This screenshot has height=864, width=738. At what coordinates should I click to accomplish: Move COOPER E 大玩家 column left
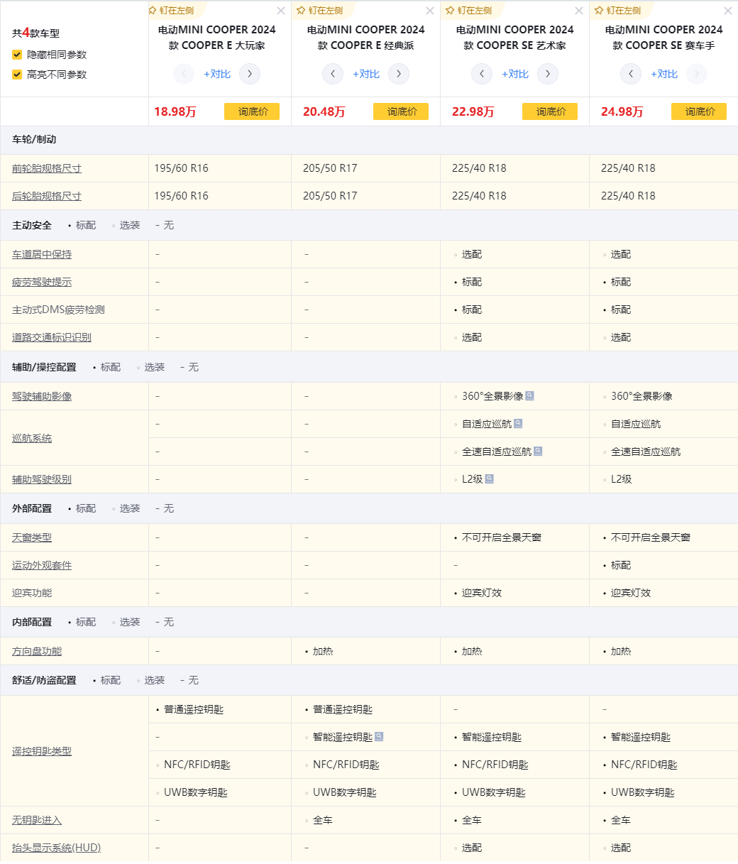point(184,74)
